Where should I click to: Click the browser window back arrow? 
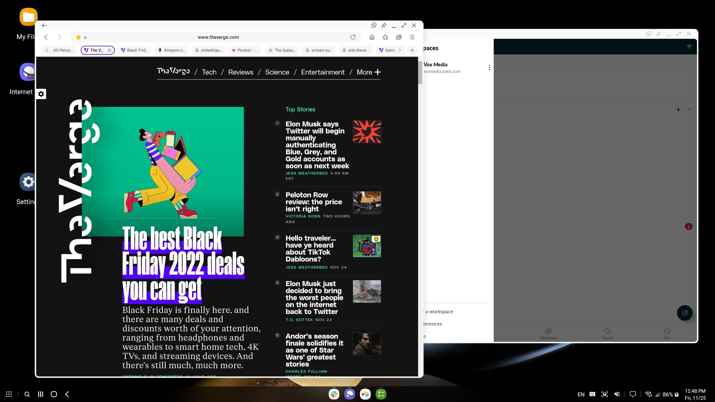44,26
